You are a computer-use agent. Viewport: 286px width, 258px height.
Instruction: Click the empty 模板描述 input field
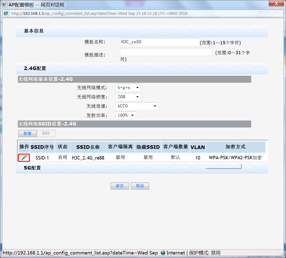(166, 52)
